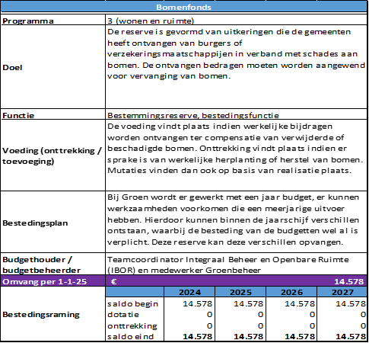Select the Doel label cell
The width and height of the screenshot is (369, 343).
(x=52, y=67)
